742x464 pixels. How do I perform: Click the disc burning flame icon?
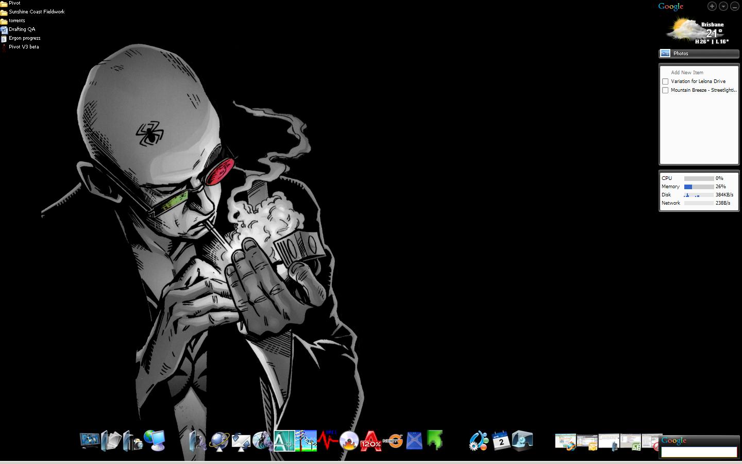click(349, 441)
